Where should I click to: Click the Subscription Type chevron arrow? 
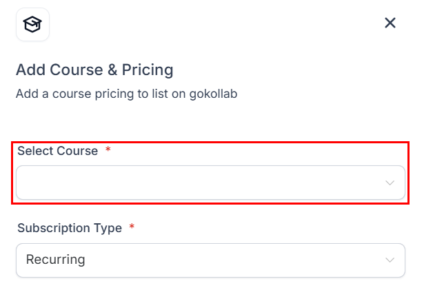tap(390, 260)
